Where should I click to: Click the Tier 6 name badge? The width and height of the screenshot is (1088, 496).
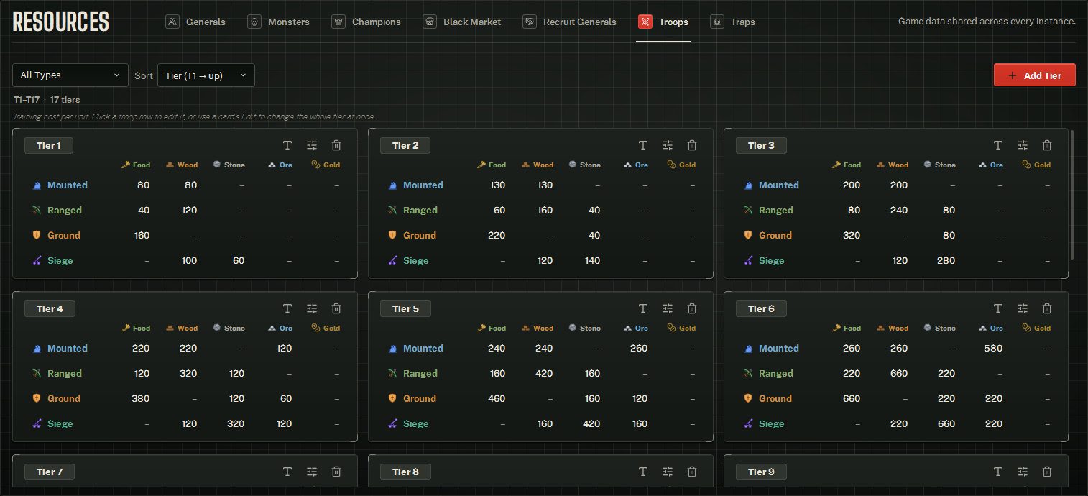coord(761,309)
